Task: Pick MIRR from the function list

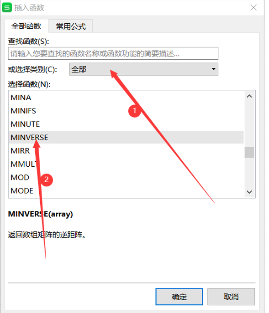Action: click(127, 151)
